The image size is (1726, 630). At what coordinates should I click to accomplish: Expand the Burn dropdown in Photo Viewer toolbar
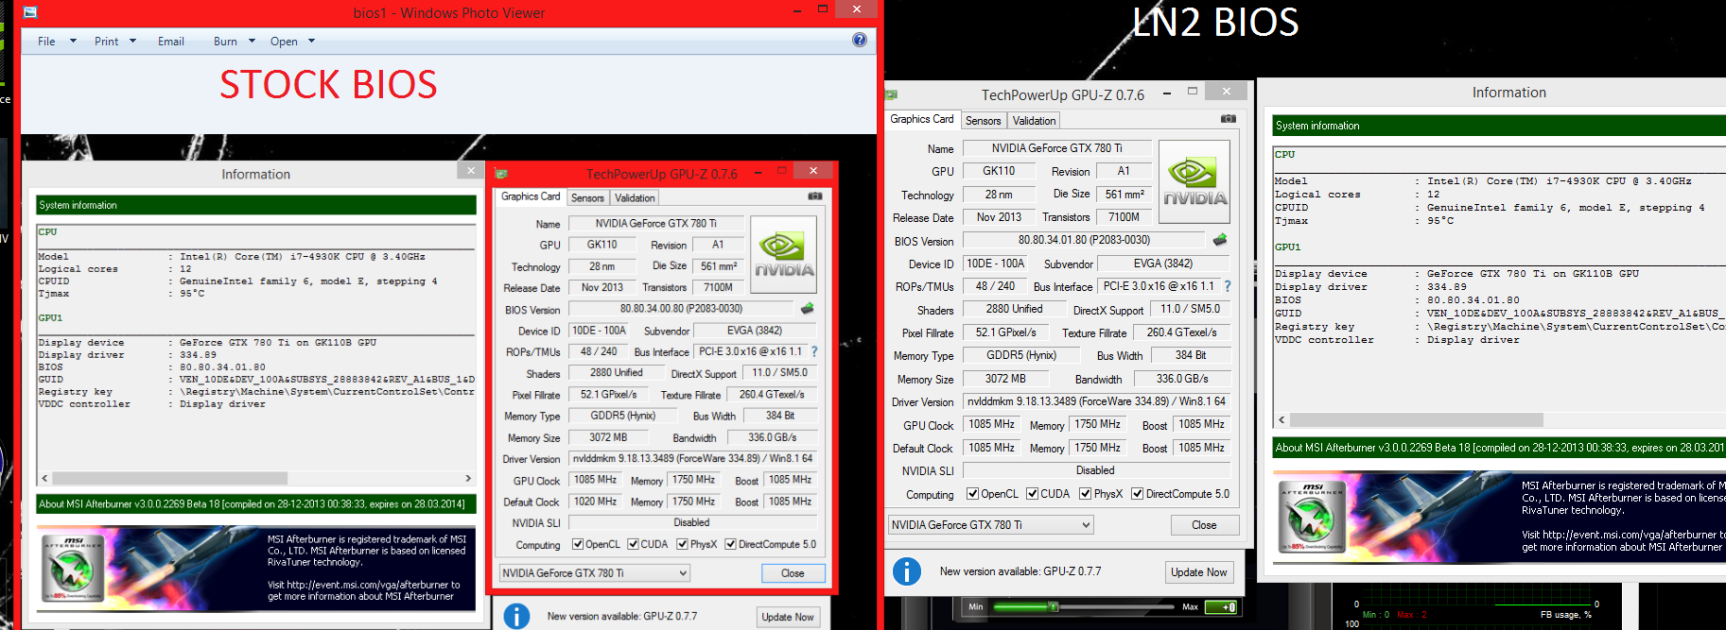(234, 42)
